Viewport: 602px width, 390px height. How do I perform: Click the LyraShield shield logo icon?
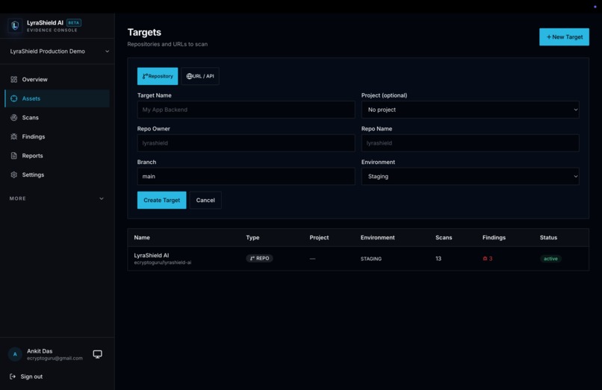point(15,25)
